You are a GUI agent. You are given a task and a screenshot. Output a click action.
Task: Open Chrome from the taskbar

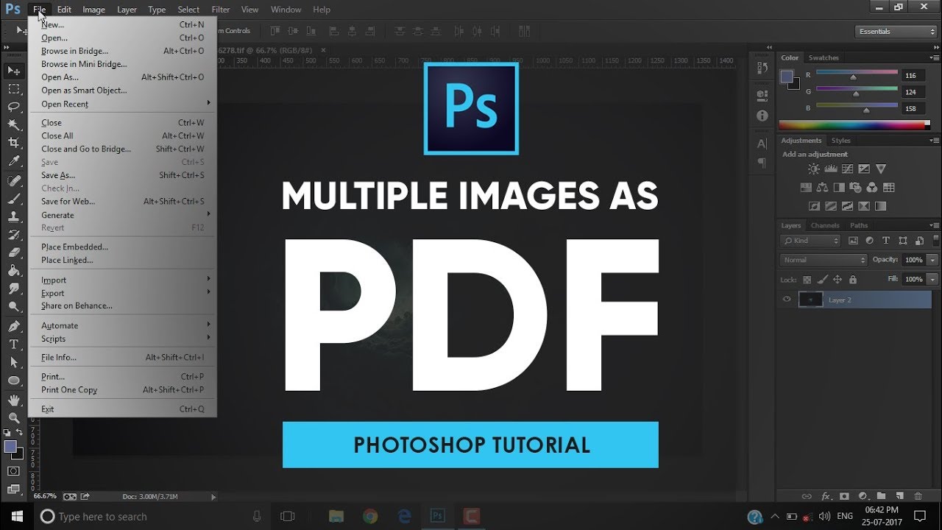(369, 517)
